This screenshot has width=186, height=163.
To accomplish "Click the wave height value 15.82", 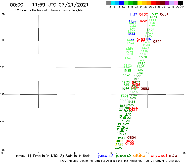I will pos(140,70).
